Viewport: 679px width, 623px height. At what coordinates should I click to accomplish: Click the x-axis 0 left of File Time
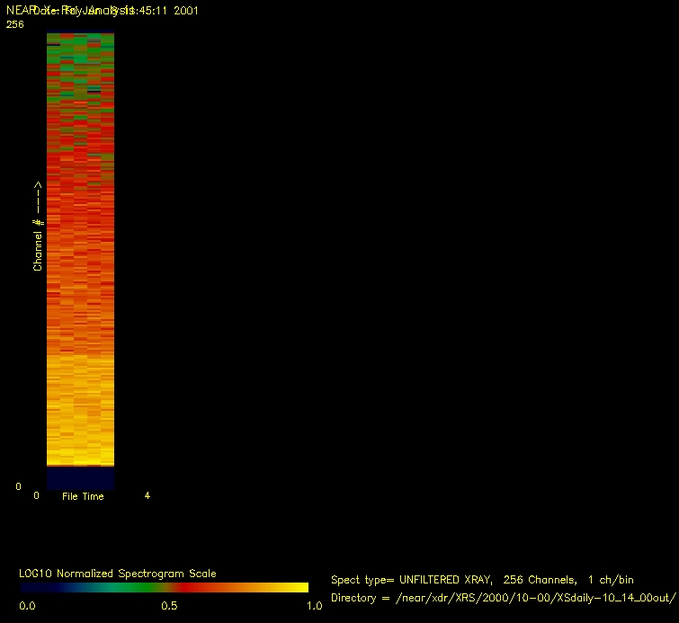tap(37, 495)
